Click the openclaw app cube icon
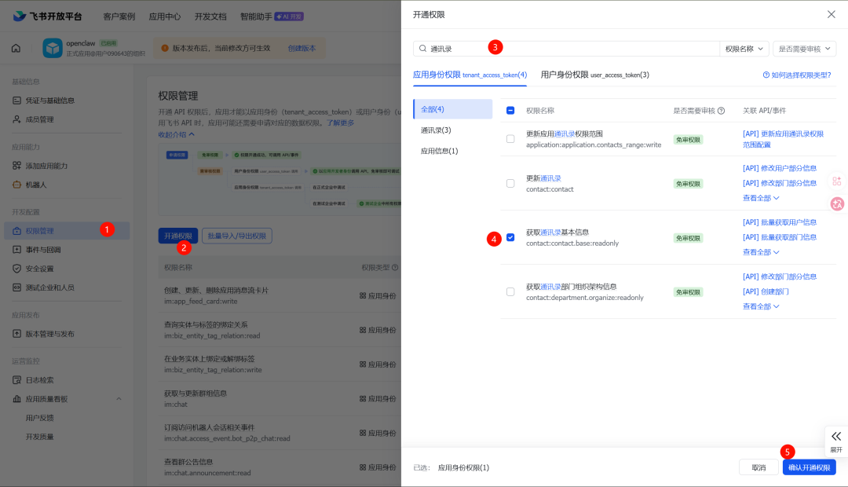This screenshot has height=487, width=848. [x=53, y=48]
